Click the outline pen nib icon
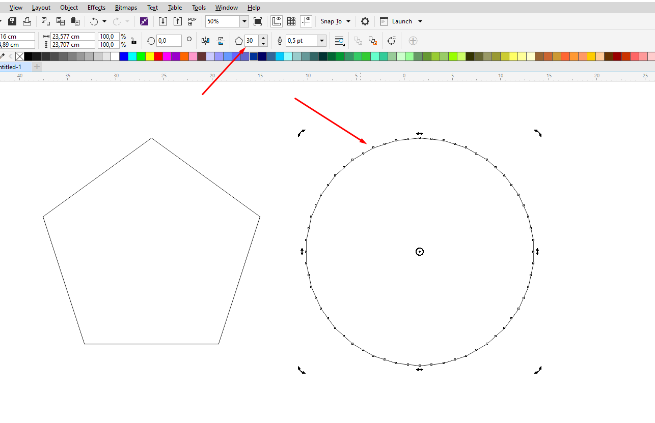Screen dimensions: 655x423 280,41
